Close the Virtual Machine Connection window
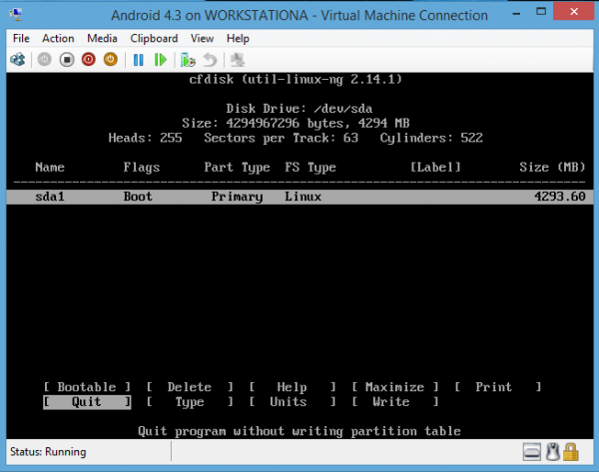Screen dimensions: 599x472 point(574,11)
